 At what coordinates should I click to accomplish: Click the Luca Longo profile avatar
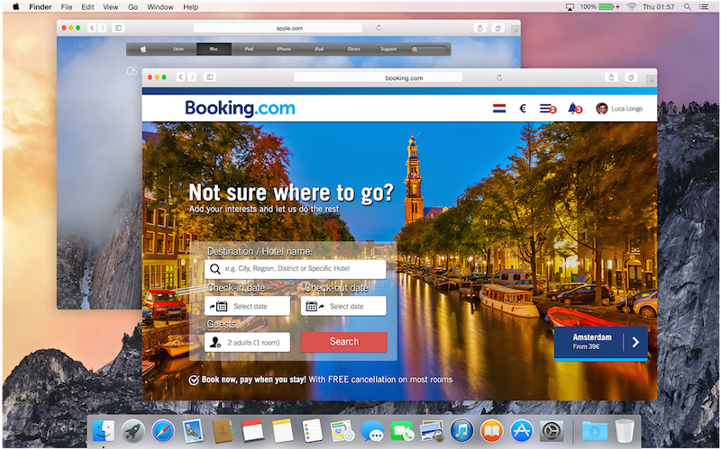(602, 109)
